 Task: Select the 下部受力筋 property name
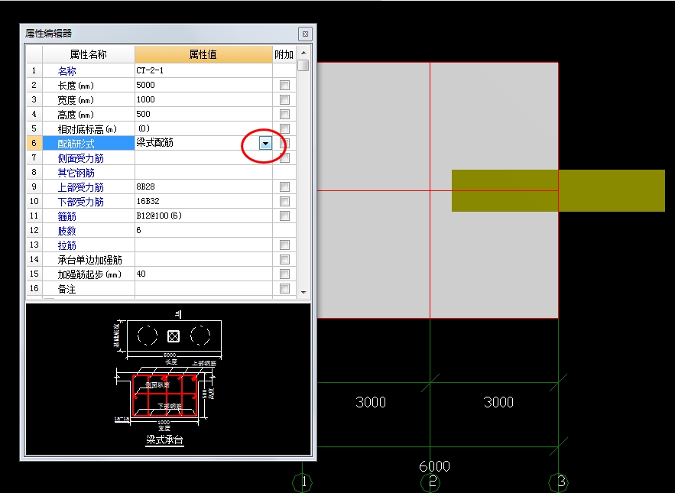80,202
